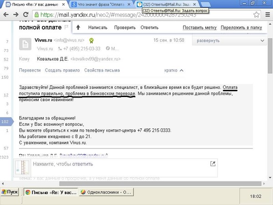Expand the развернуть panel
The image size is (273, 205).
pyautogui.click(x=229, y=41)
